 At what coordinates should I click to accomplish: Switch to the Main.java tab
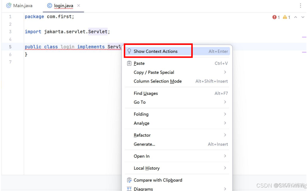point(22,5)
